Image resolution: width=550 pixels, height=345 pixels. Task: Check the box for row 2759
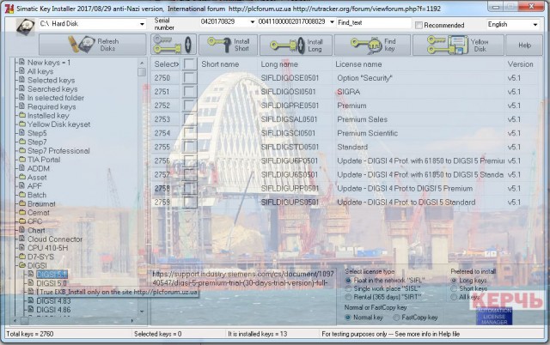190,202
